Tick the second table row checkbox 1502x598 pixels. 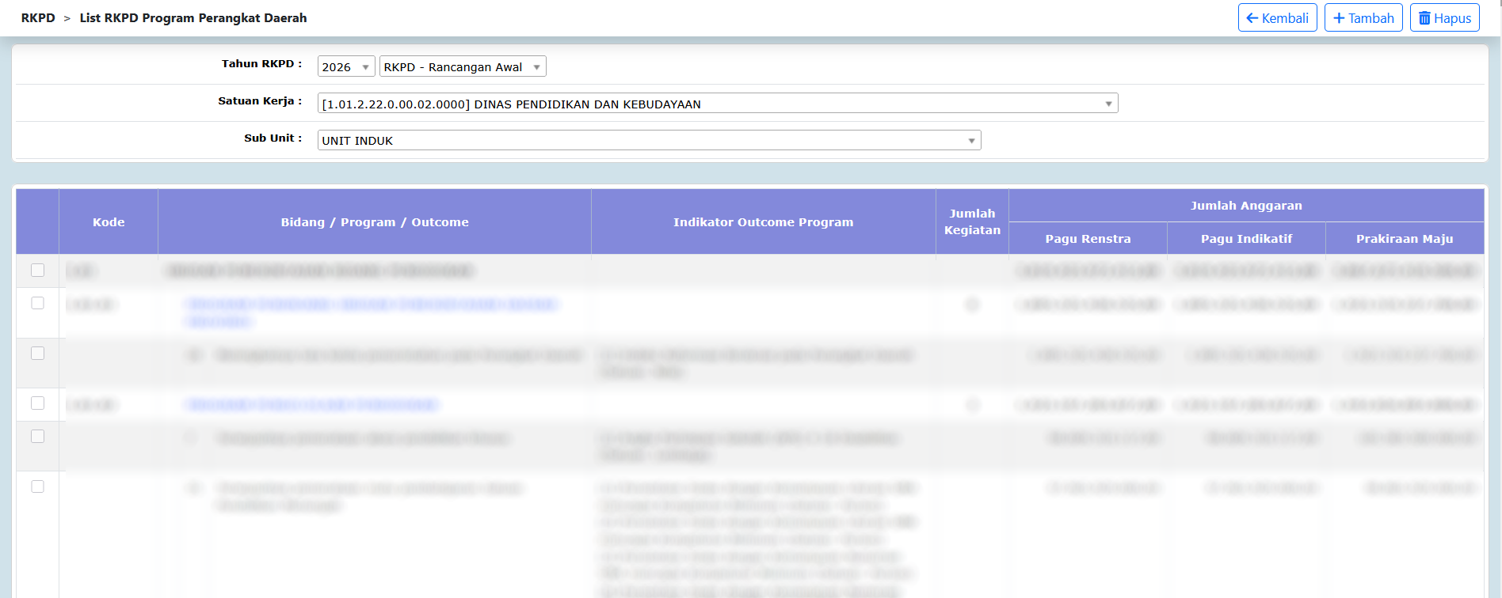(37, 303)
